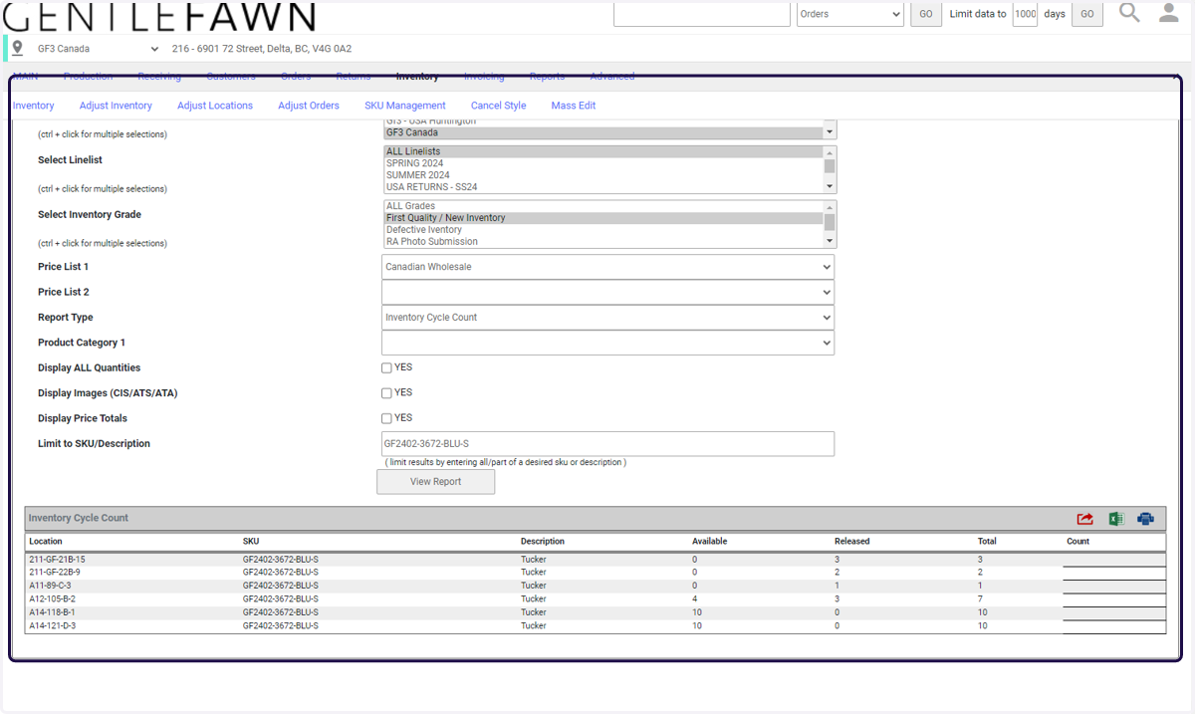Viewport: 1195px width, 714px height.
Task: Click the Inventory Grade list up arrow
Action: 830,206
